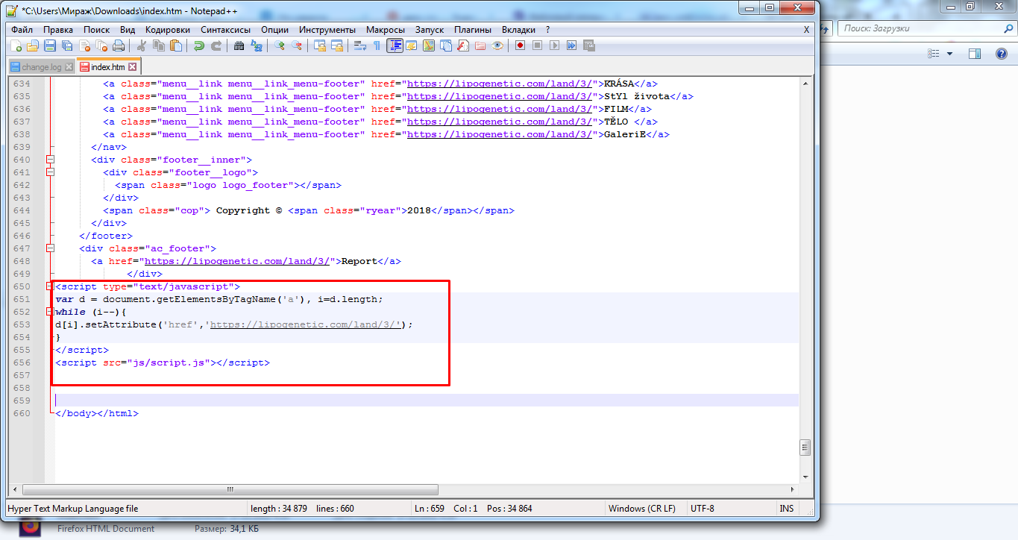This screenshot has width=1018, height=540.
Task: Click the Redo arrow icon
Action: click(216, 45)
